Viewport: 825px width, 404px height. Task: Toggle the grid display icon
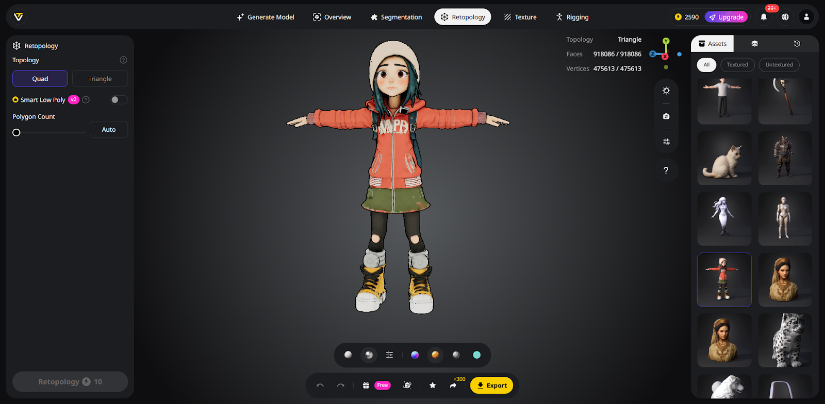tap(666, 142)
